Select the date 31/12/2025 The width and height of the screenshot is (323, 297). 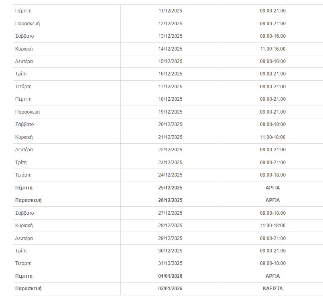point(170,263)
